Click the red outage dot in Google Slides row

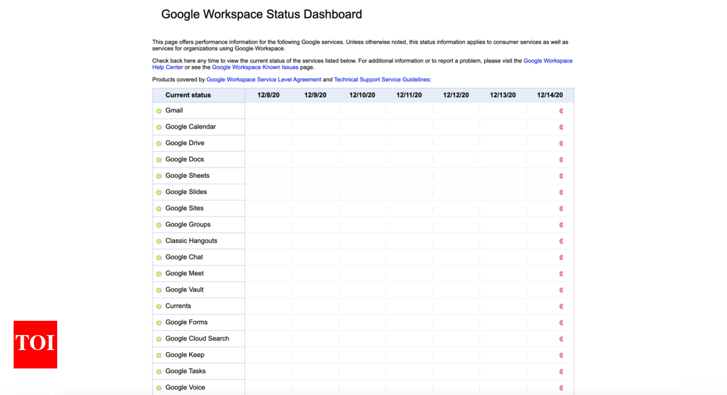(561, 192)
